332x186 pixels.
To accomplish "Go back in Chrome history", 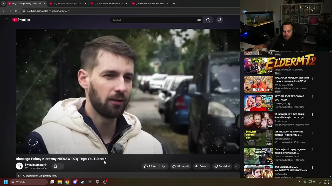I will click(x=4, y=11).
